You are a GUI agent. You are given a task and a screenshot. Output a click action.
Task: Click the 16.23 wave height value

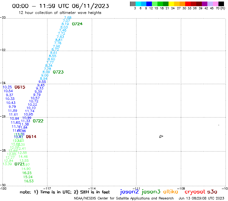point(27,173)
